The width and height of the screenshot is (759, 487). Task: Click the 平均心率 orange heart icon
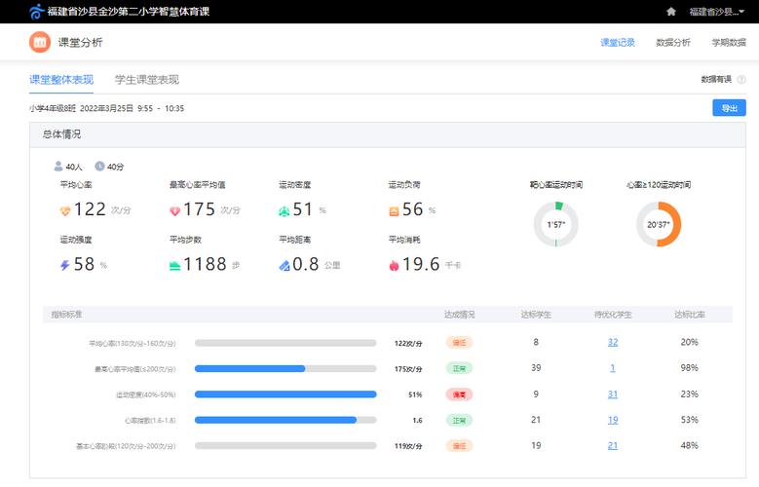click(65, 211)
